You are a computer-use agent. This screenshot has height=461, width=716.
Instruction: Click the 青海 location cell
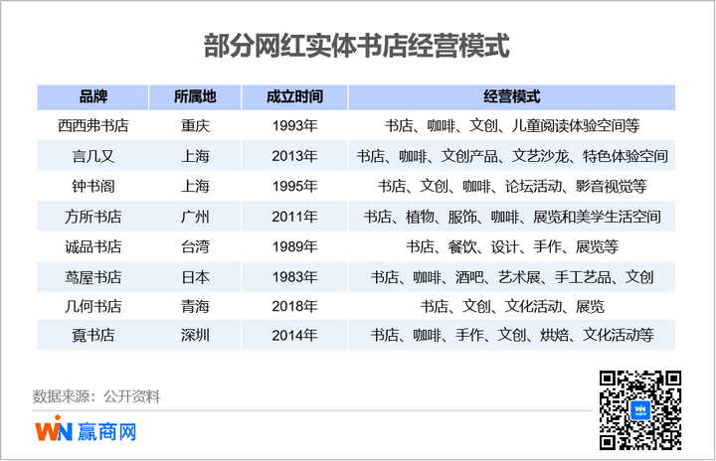[195, 306]
